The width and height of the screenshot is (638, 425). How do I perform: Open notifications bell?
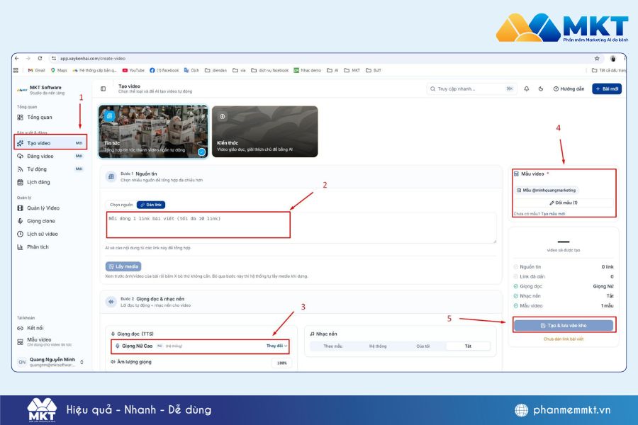527,89
